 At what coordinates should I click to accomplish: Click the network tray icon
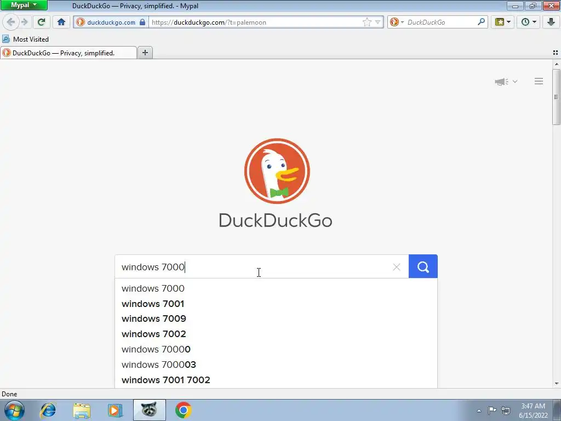tap(506, 410)
